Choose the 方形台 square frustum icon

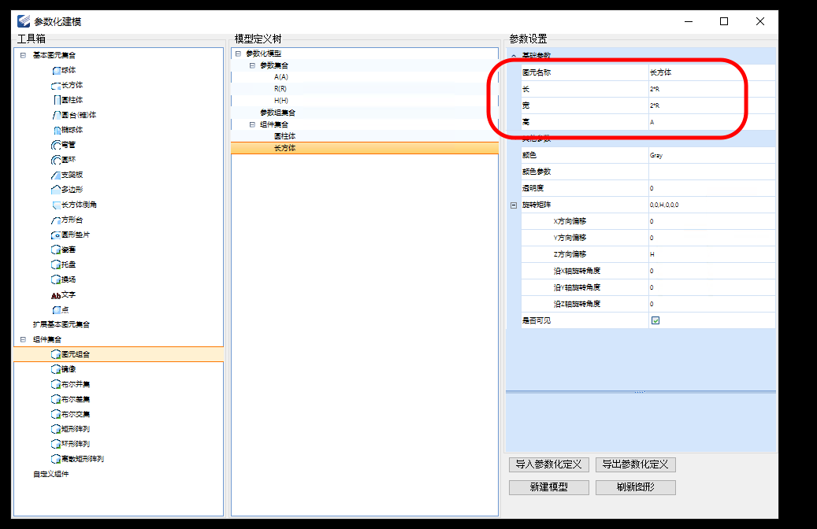tap(56, 220)
